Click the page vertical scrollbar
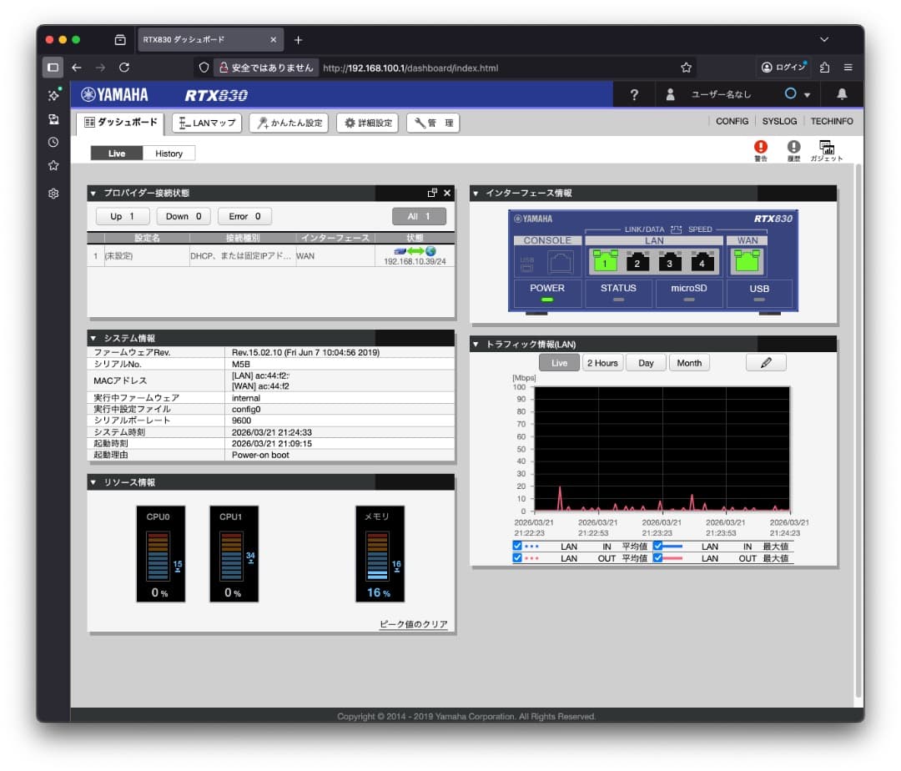 [858, 431]
